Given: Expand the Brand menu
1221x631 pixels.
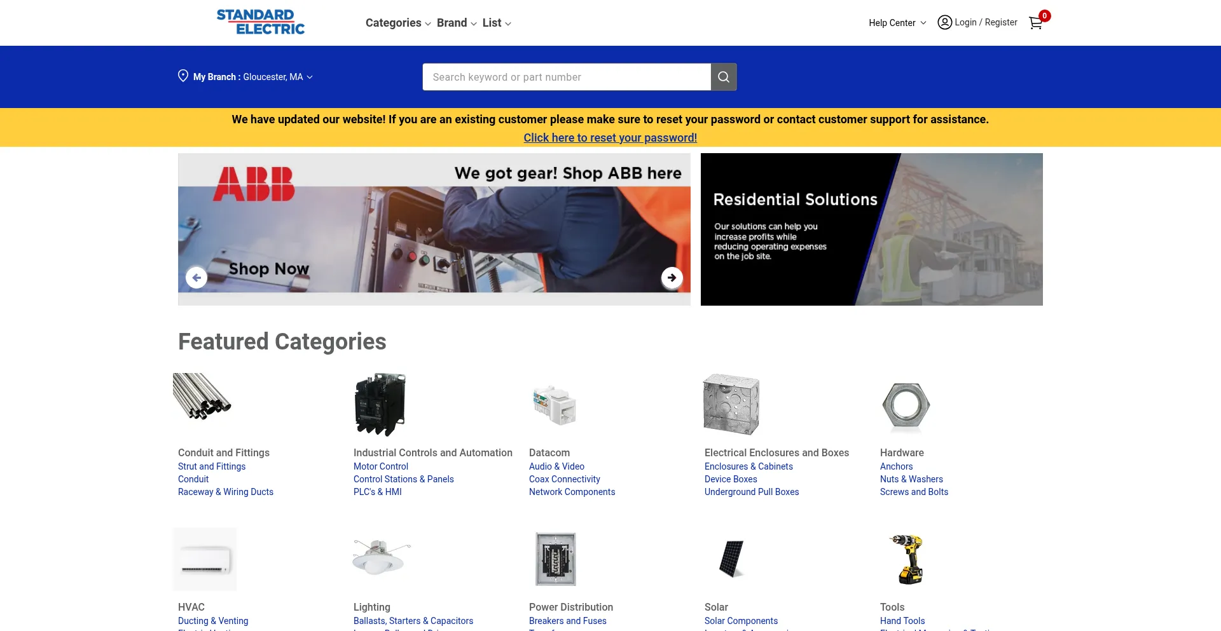Looking at the screenshot, I should 457,23.
